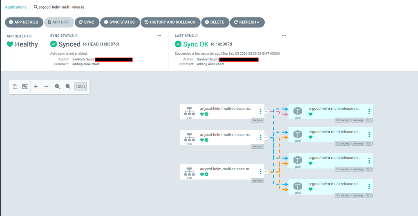The image size is (418, 216).
Task: Click the bottom svc node's synced check icon
Action: pos(207,174)
